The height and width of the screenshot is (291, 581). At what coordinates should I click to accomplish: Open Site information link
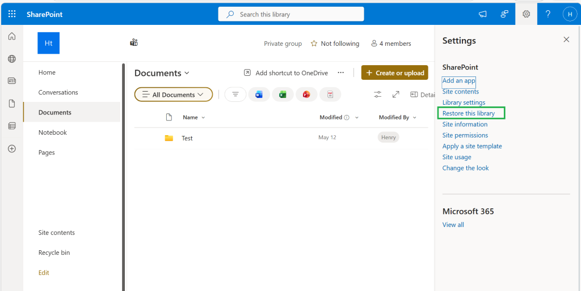[465, 124]
